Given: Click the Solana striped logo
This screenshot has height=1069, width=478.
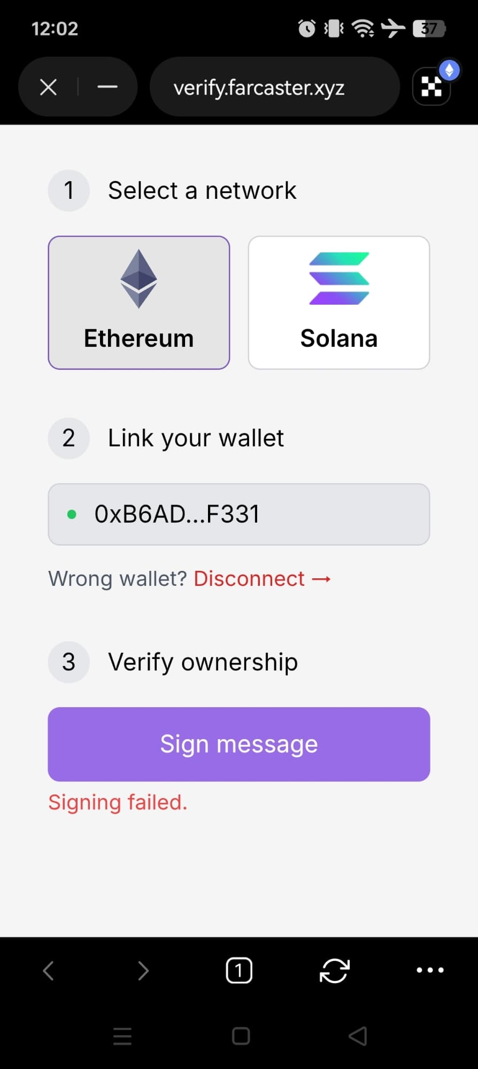Looking at the screenshot, I should pos(339,278).
